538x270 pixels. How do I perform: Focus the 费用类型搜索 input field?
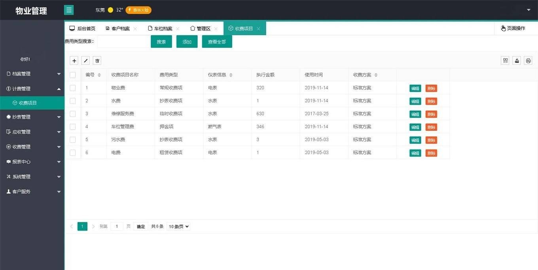coord(123,42)
